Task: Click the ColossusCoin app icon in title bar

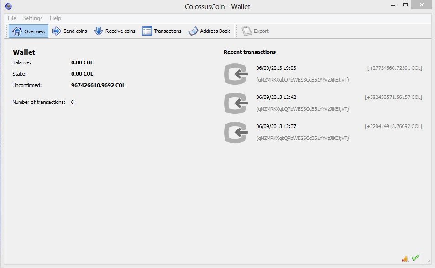Action: coord(9,6)
